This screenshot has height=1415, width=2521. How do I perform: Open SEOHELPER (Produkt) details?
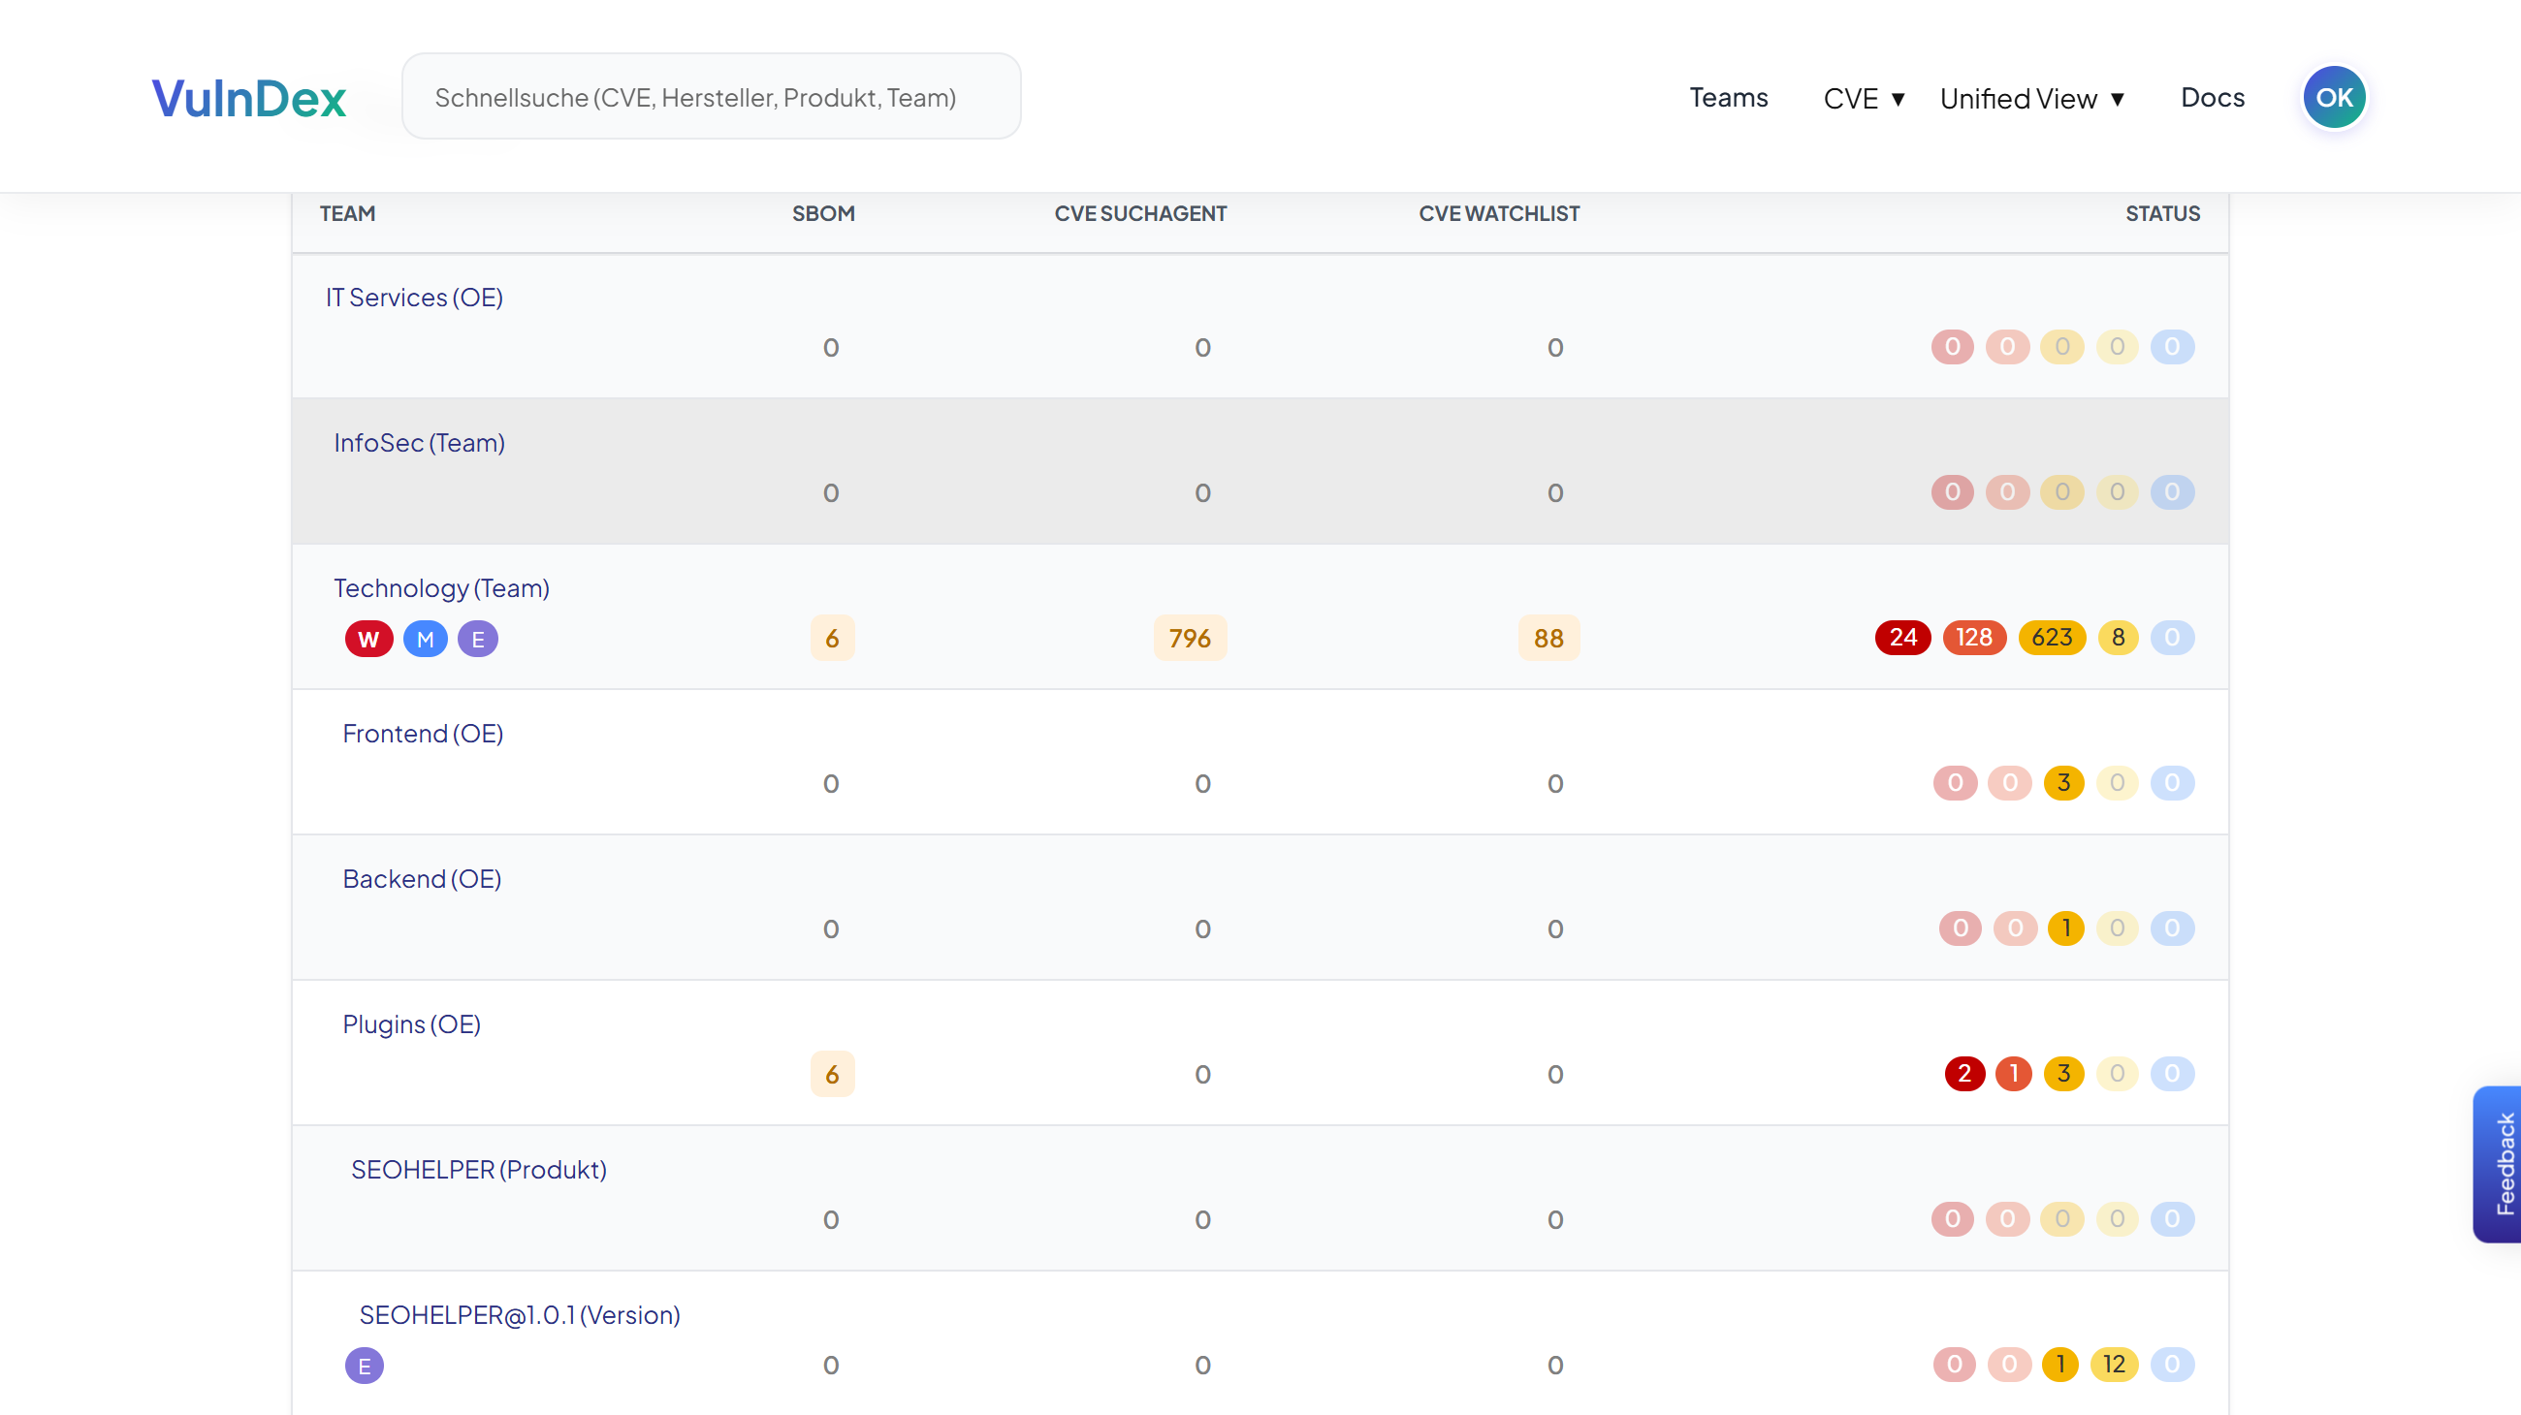tap(479, 1168)
